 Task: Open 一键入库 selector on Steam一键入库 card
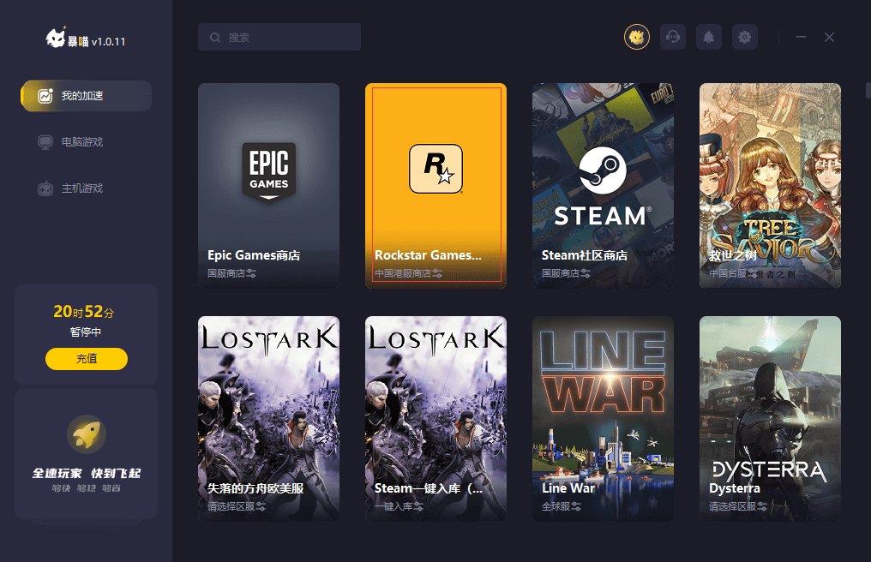click(399, 506)
